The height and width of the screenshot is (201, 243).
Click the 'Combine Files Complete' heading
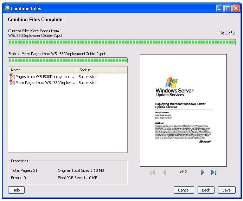point(35,20)
